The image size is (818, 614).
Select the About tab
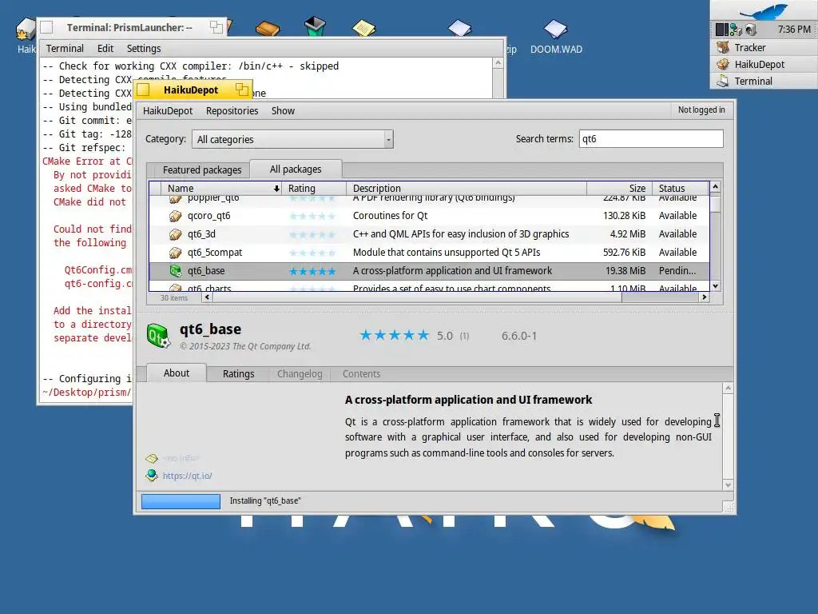(177, 373)
